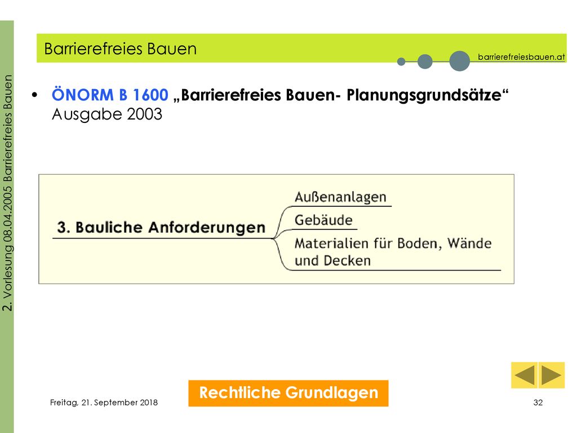Click the bullet point before ÖNORM
Viewport: 577px width, 433px height.
(x=34, y=95)
